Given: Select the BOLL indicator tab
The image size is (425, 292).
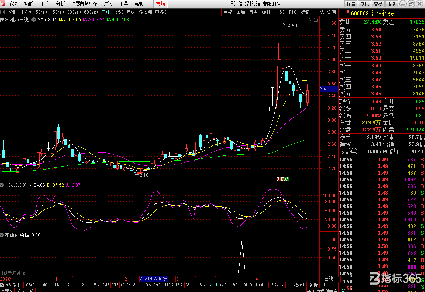Looking at the screenshot, I should click(262, 285).
